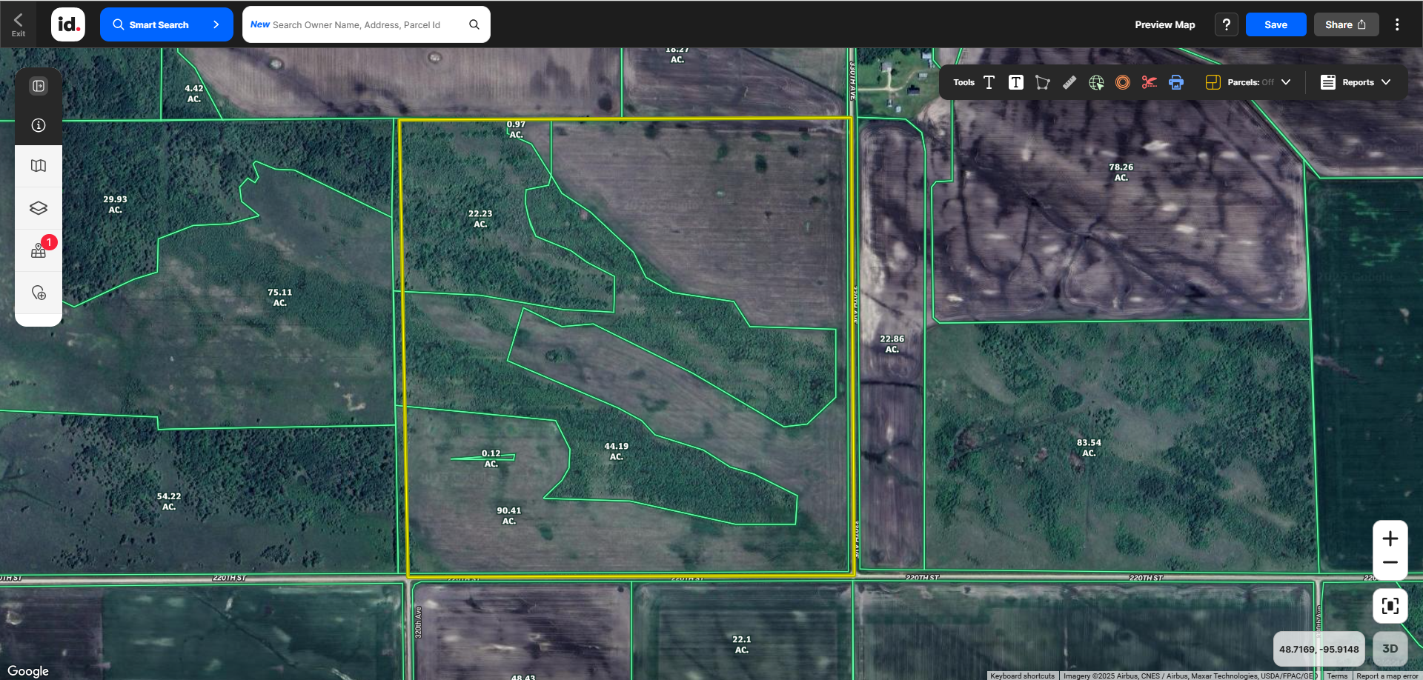Expand the Smart Search chevron button
The height and width of the screenshot is (680, 1423).
coord(216,24)
